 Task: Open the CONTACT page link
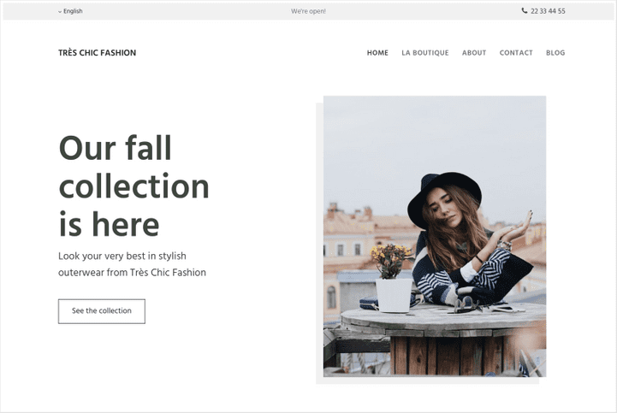[x=516, y=53]
